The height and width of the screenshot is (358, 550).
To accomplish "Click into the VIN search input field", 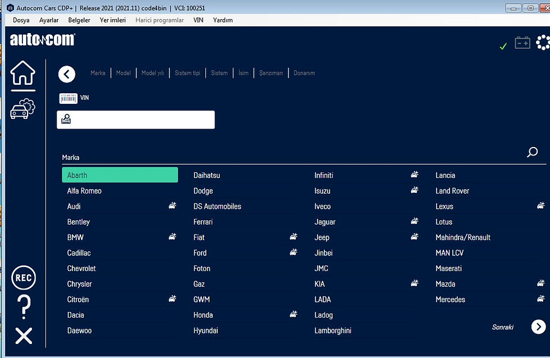I will 136,120.
